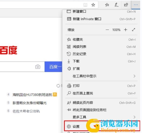
Task: Click inside the Baidu search input box
Action: point(17,67)
